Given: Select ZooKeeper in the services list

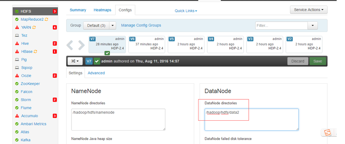Looking at the screenshot, I should point(30,84).
